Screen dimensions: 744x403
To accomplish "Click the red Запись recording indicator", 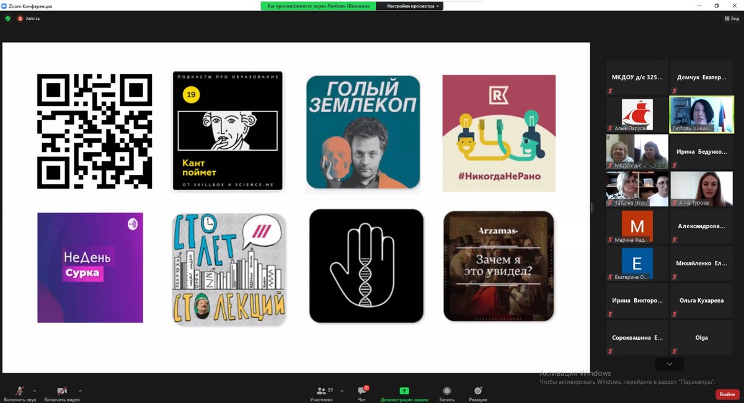I will point(29,19).
